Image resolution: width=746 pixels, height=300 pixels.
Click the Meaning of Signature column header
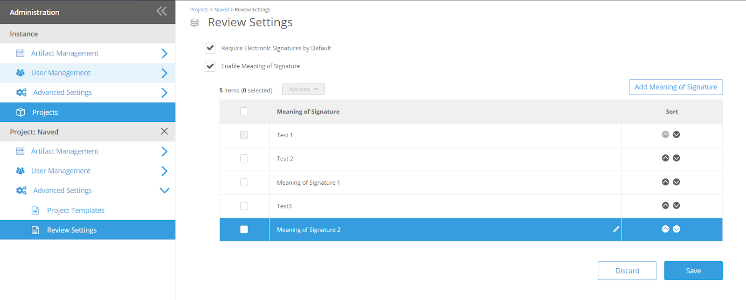click(308, 112)
